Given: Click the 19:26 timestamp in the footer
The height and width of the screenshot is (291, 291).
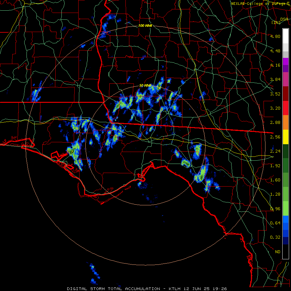Looking at the screenshot, I should click(x=219, y=289).
